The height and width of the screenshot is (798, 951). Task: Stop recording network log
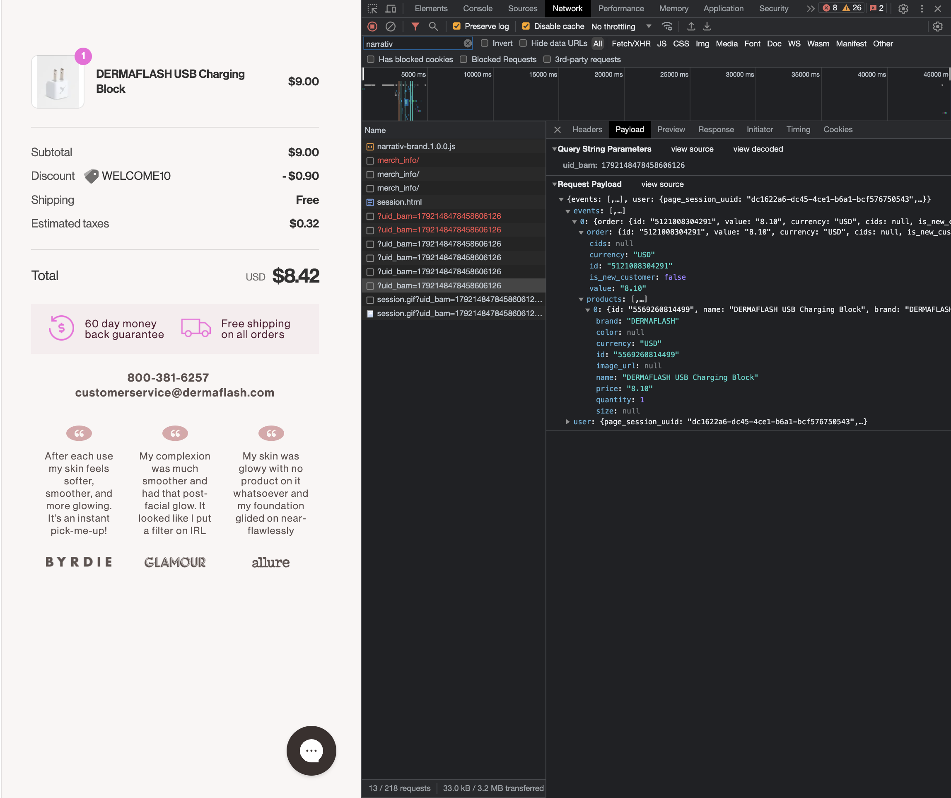coord(372,27)
